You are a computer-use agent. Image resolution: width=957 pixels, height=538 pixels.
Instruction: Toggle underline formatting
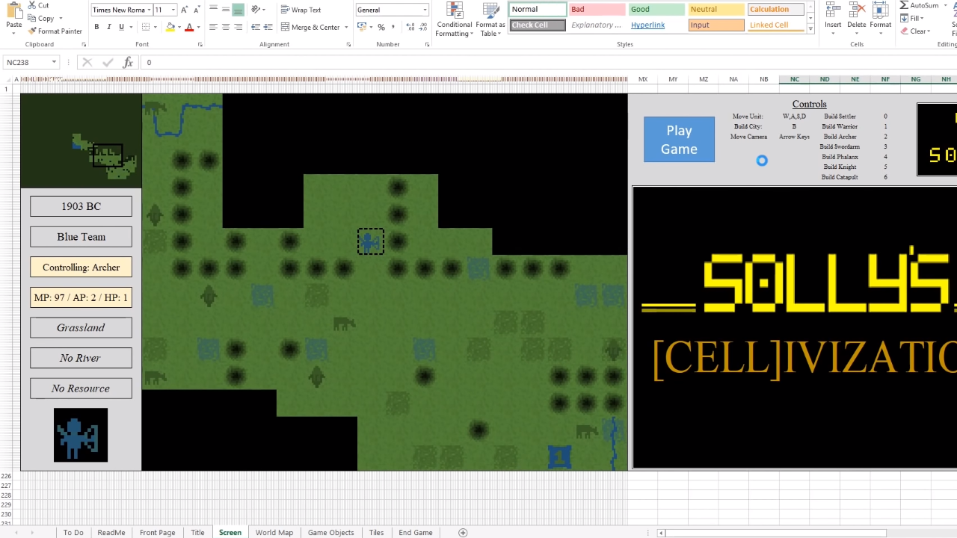click(x=121, y=27)
